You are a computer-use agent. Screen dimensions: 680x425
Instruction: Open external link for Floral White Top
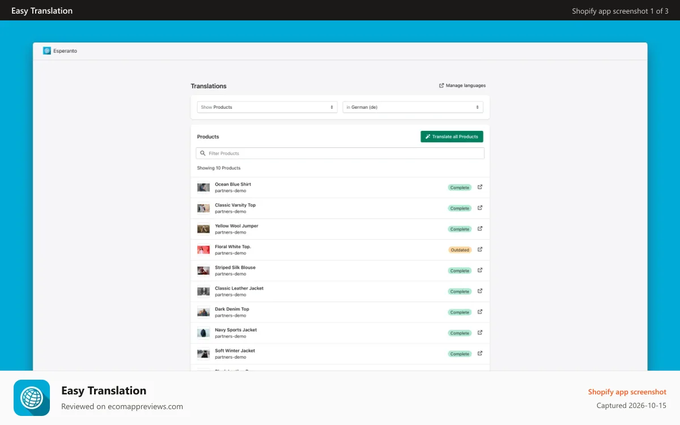[480, 249]
